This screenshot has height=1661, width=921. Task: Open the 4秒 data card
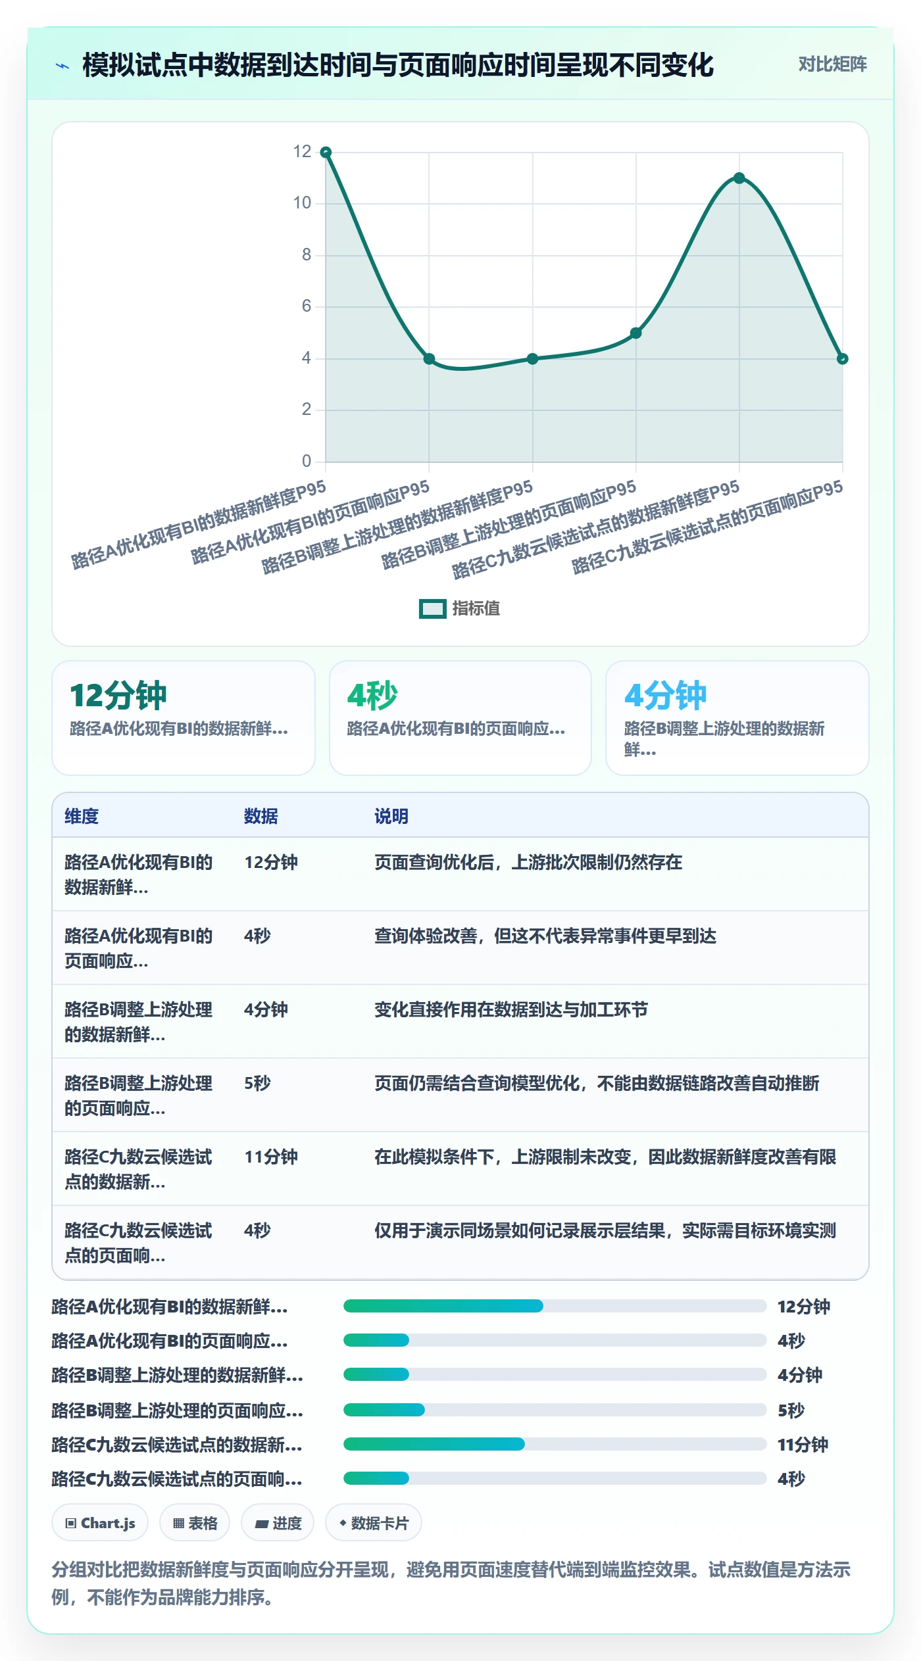460,718
